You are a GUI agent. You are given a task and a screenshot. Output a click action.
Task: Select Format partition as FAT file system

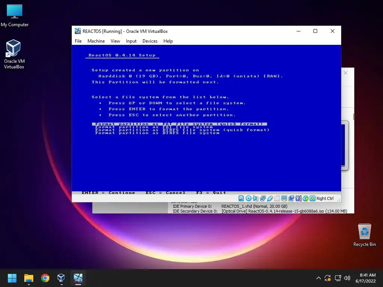(x=154, y=127)
